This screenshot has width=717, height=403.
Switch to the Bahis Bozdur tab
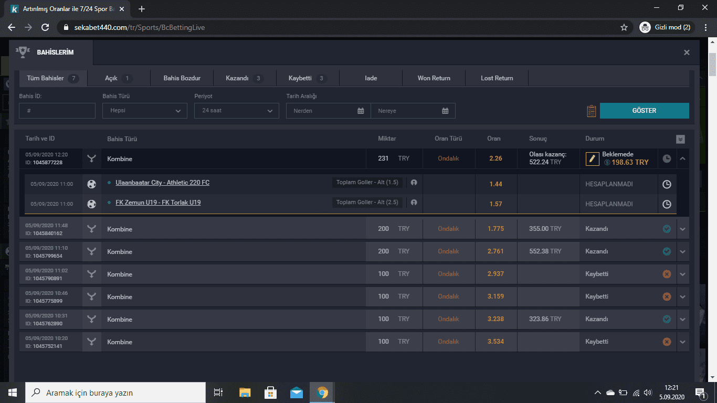[x=182, y=78]
